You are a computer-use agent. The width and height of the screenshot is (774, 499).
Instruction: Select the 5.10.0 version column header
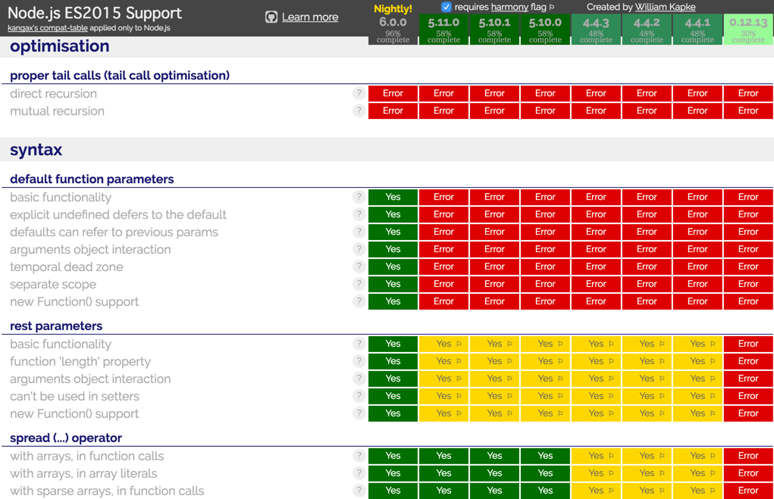tap(546, 30)
